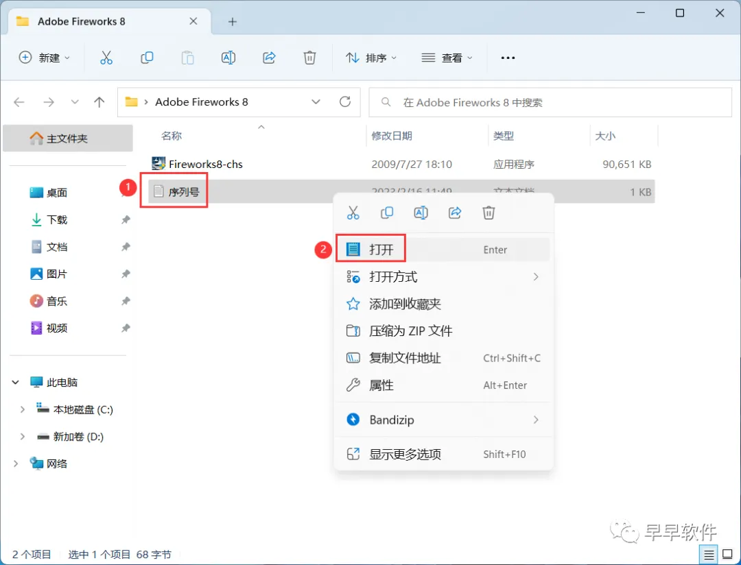The image size is (741, 565).
Task: Go forward with the right arrow
Action: click(49, 102)
